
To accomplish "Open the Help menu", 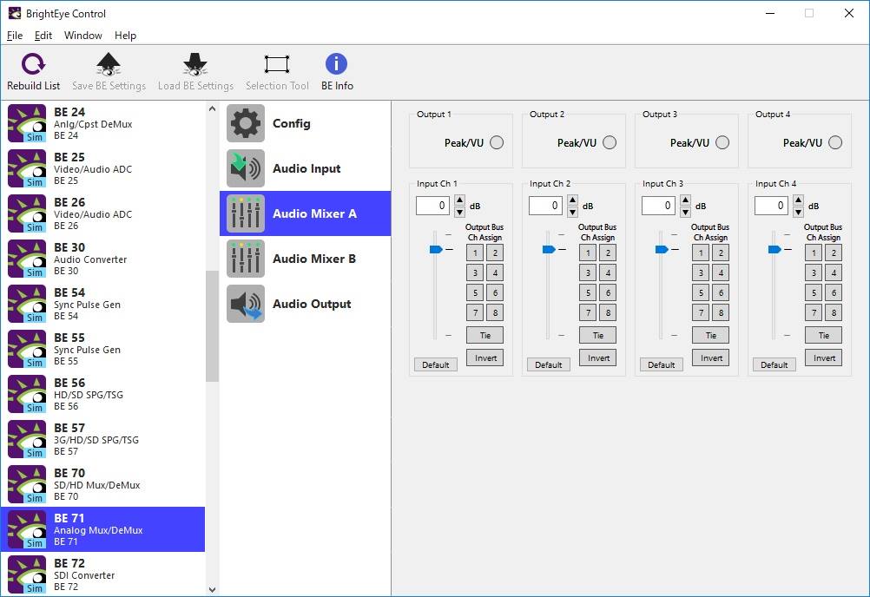I will (x=125, y=36).
